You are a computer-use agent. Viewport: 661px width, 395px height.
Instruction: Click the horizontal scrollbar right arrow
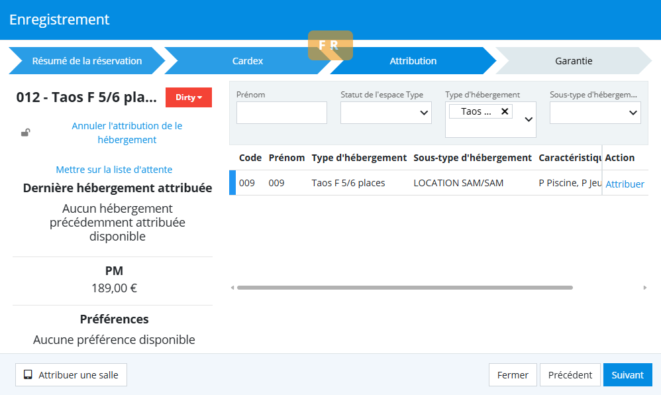click(644, 288)
